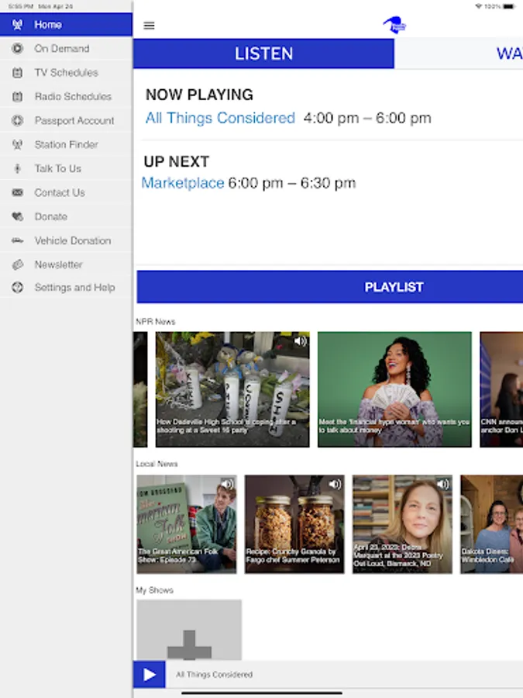
Task: Tap the Talk To Us microphone icon
Action: [17, 169]
